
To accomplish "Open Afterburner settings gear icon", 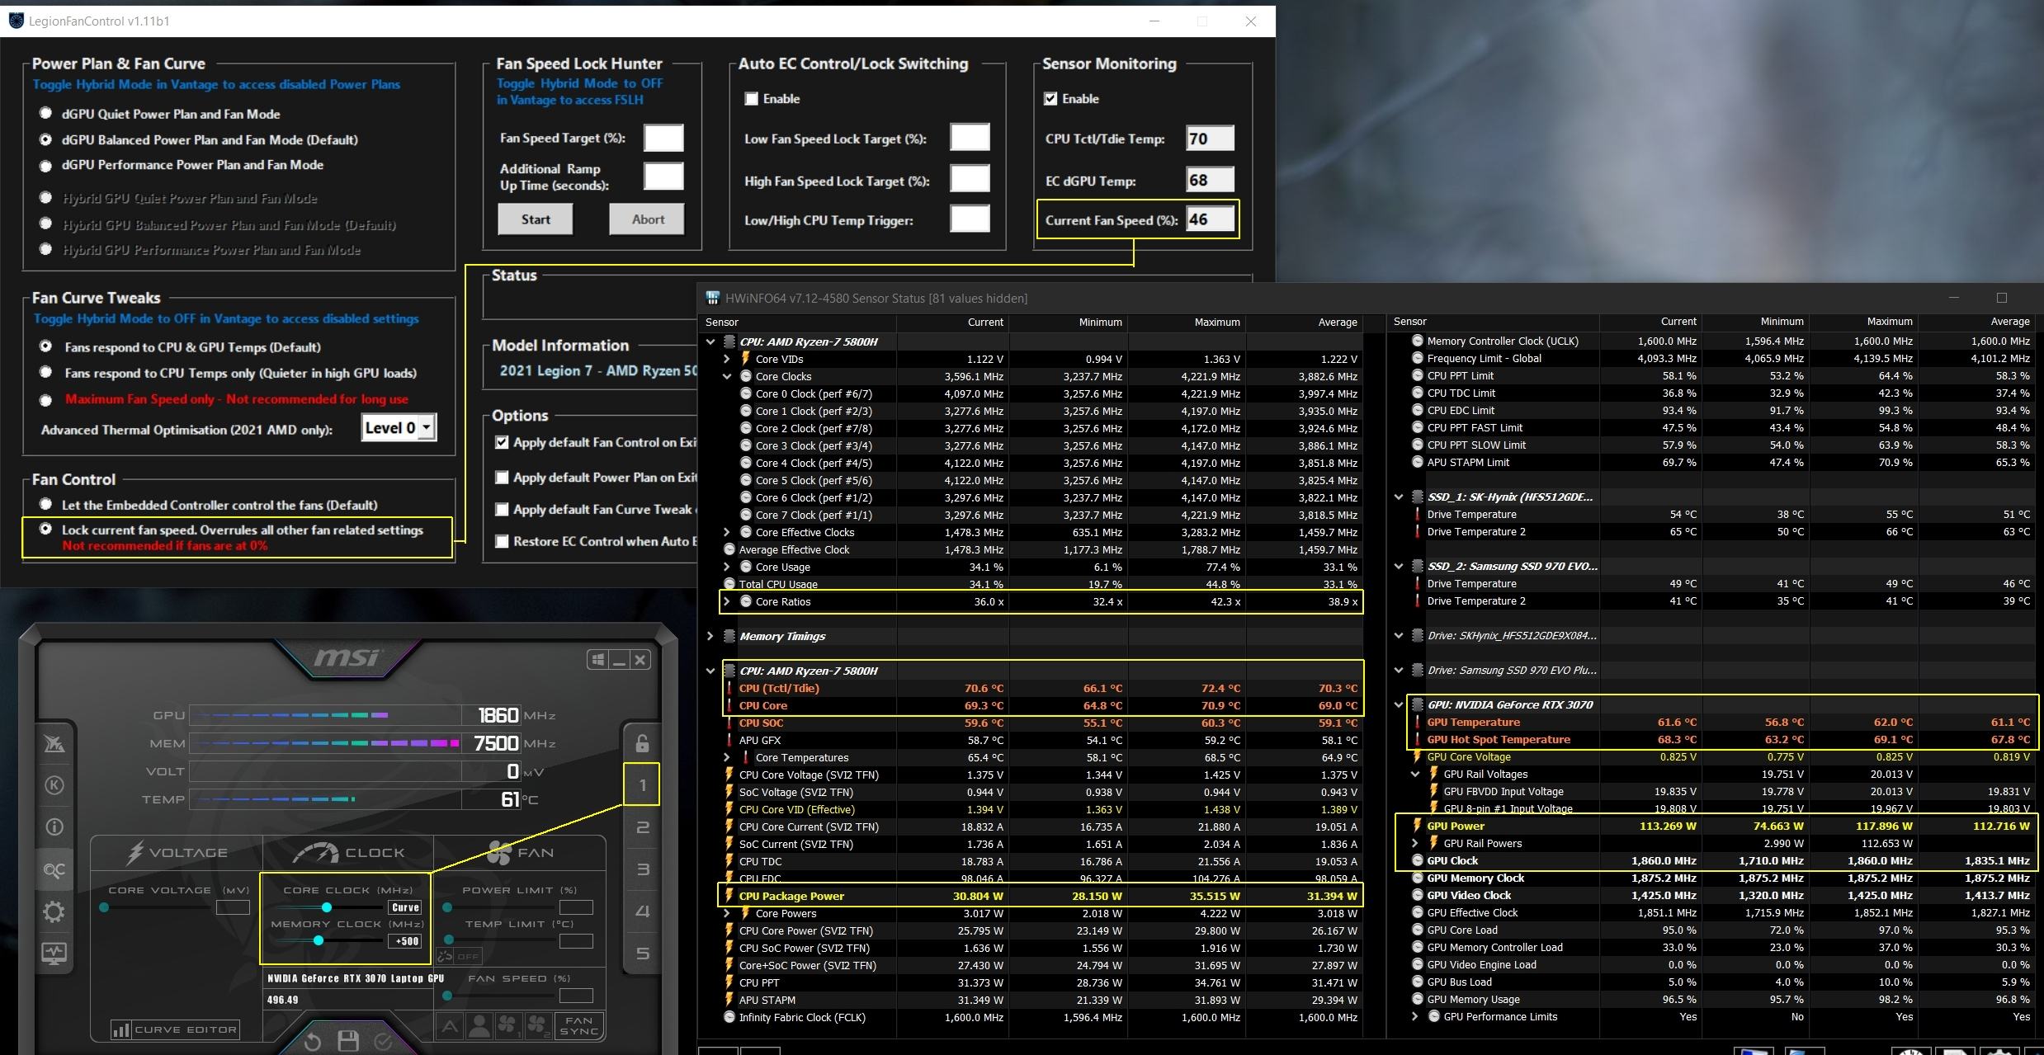I will point(54,911).
